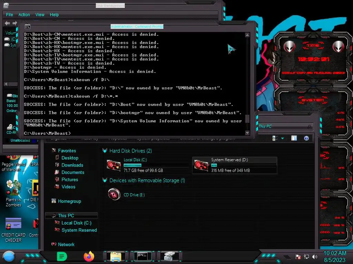Open the Help menu in Disk Management

pyautogui.click(x=54, y=14)
